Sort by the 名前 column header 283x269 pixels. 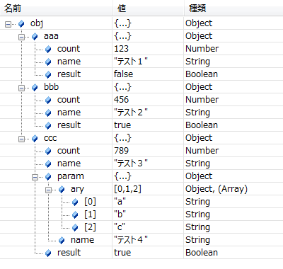point(56,8)
